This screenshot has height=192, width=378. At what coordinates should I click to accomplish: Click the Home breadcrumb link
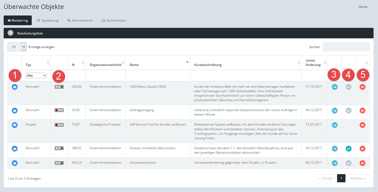pos(363,7)
